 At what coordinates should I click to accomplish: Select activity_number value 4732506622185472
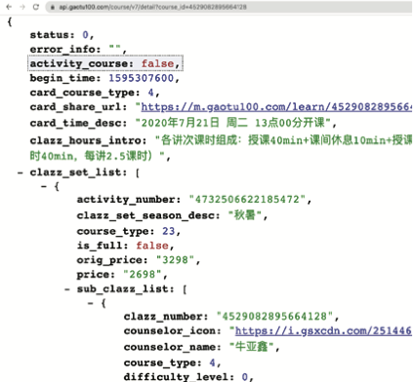coord(247,199)
